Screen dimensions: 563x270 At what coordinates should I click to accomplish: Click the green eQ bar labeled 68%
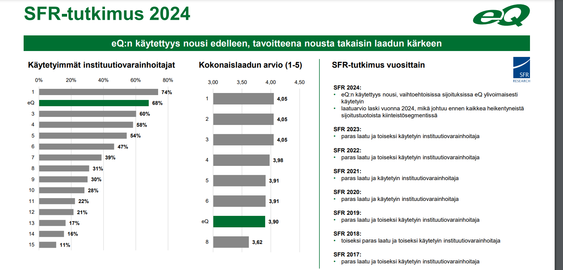tap(94, 103)
